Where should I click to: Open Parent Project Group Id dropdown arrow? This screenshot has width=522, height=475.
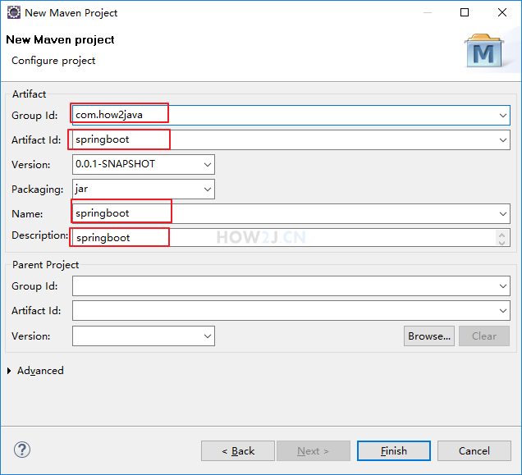tap(502, 286)
